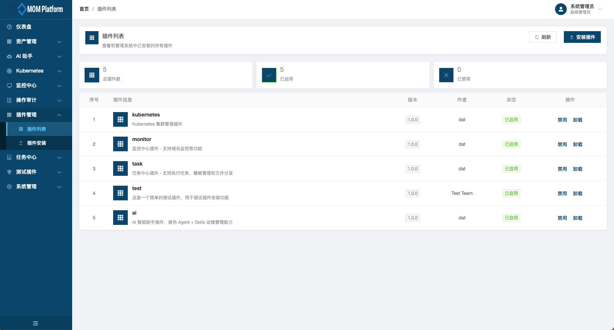Click the 总插件数 statistics grid icon
This screenshot has width=614, height=330.
92,75
